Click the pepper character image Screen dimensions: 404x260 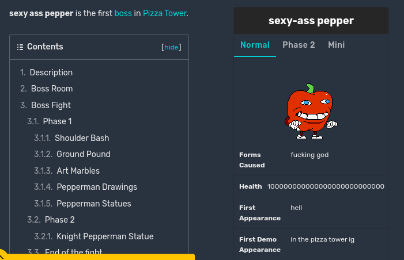pos(311,112)
